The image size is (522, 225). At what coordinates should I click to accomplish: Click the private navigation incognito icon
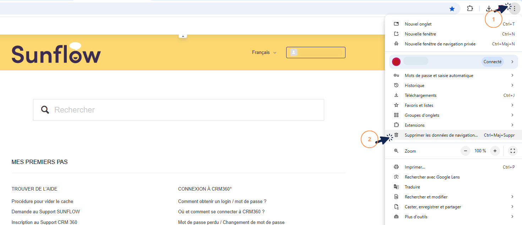396,44
